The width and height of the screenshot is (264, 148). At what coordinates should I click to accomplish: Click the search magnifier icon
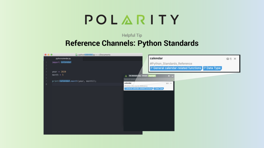(x=172, y=79)
